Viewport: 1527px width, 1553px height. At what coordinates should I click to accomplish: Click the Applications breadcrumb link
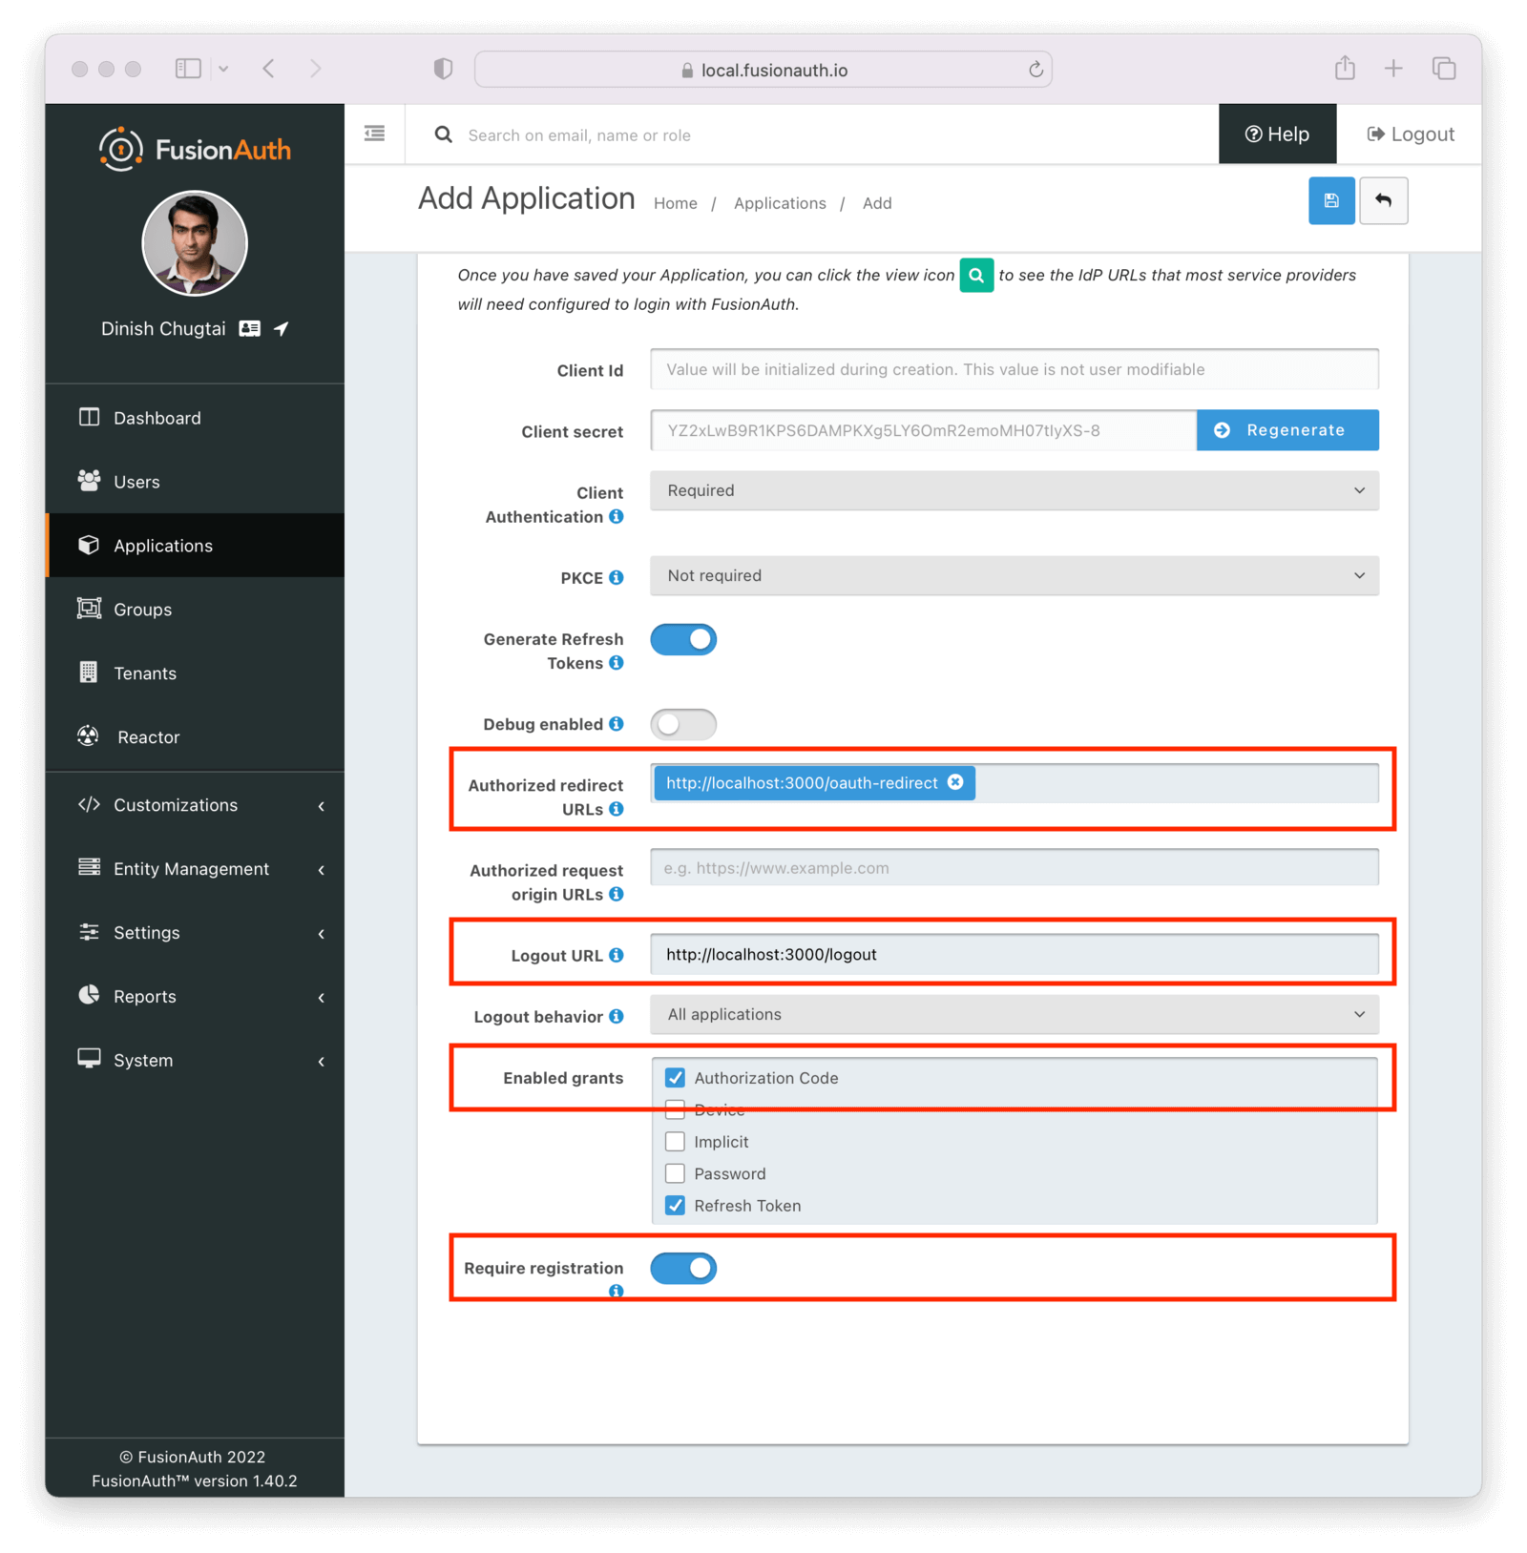click(x=780, y=203)
